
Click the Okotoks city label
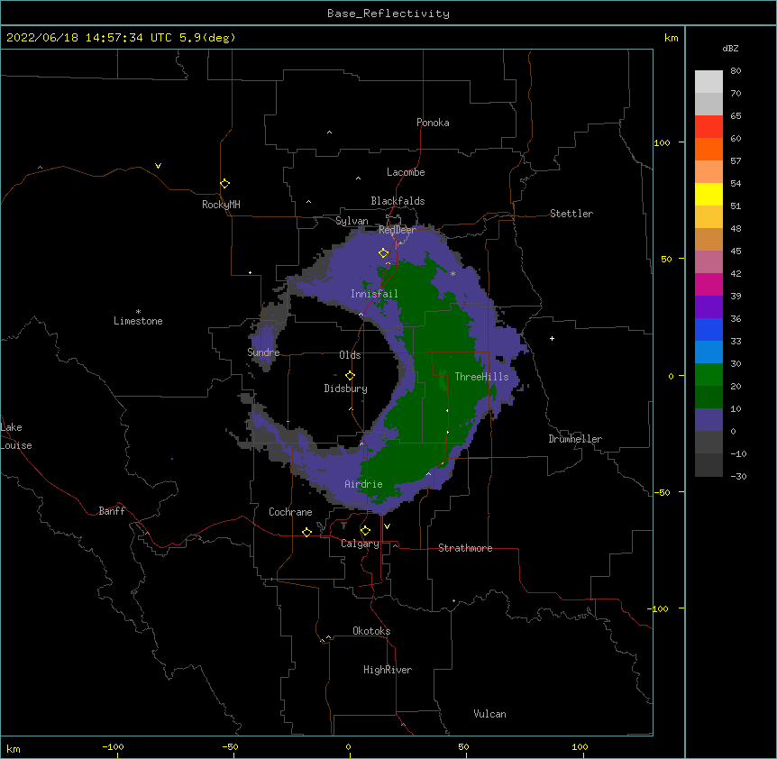(x=371, y=631)
